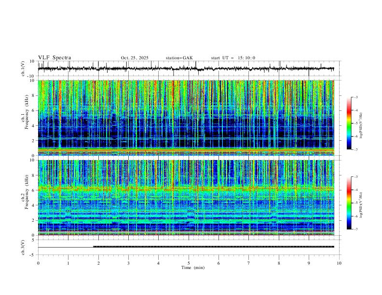The width and height of the screenshot is (382, 295).
Task: Click the ch.1 PSD color scale bar
Action: pyautogui.click(x=349, y=123)
